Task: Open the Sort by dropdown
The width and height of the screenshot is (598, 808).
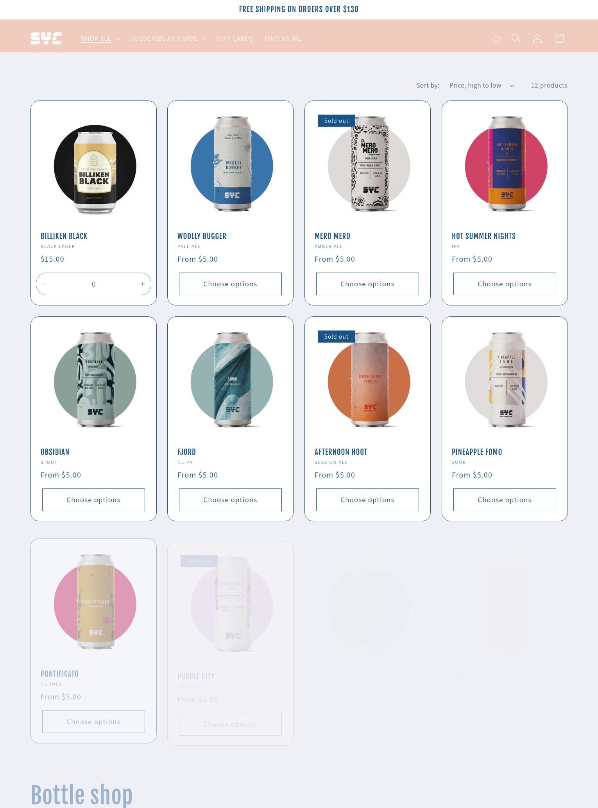Action: click(x=482, y=85)
